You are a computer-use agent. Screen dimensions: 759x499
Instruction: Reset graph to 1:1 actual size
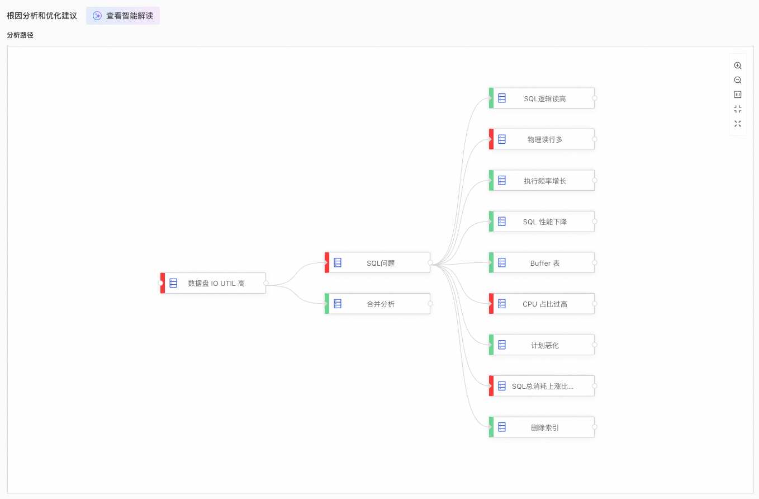738,95
